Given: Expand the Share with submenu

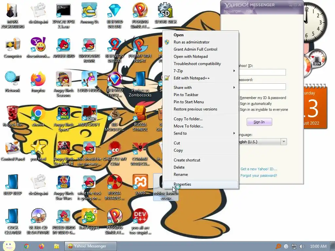Looking at the screenshot, I should [x=201, y=88].
